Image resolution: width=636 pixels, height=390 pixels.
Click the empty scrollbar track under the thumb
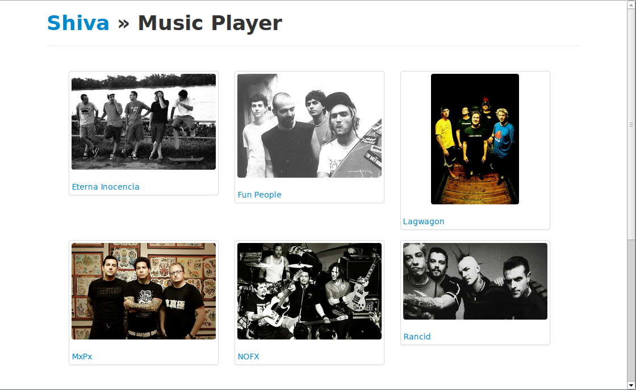pos(631,310)
